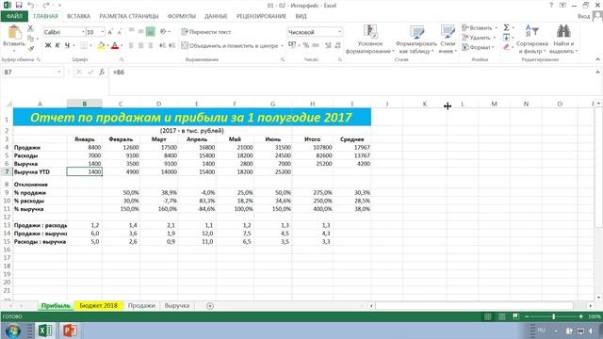
Task: Toggle italic (К) formatting
Action: tap(57, 45)
